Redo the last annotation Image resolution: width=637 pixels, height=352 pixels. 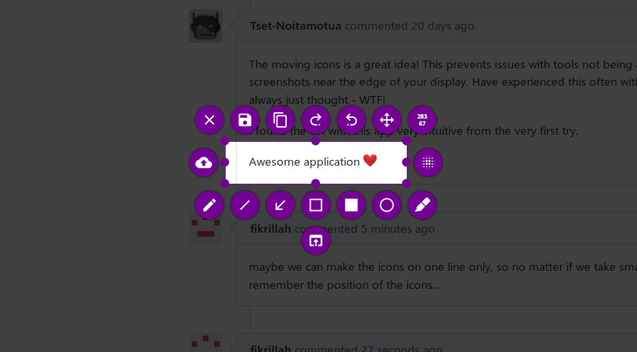point(316,120)
